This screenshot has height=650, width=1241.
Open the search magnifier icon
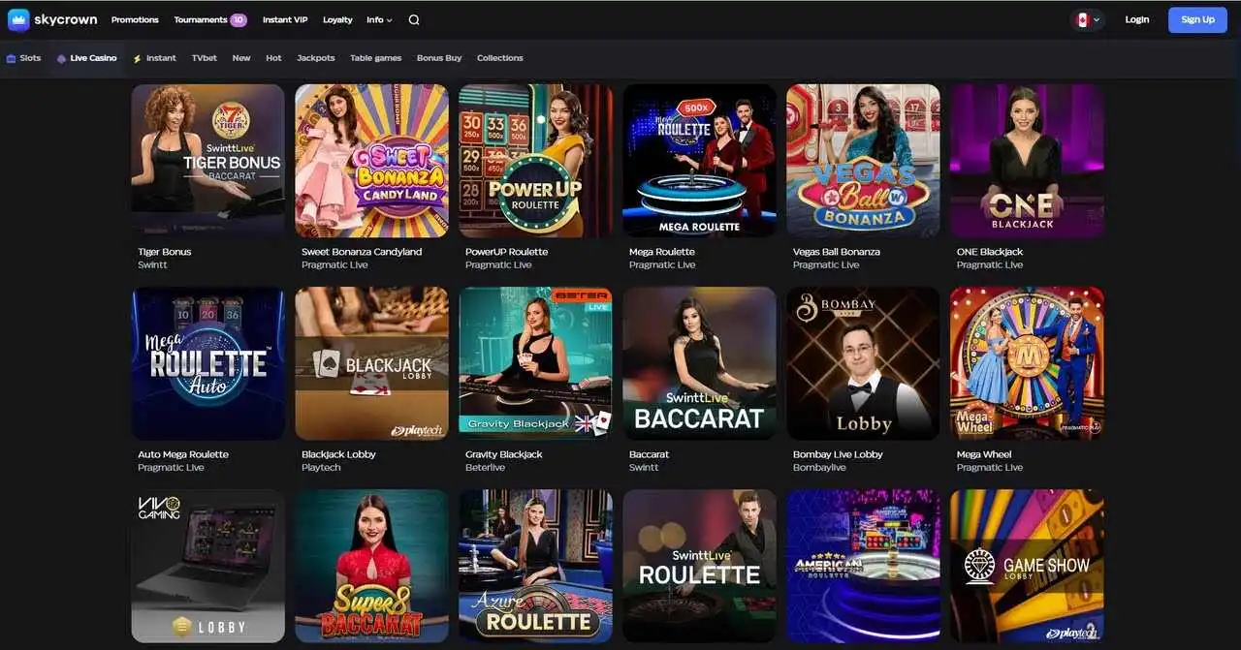click(413, 19)
